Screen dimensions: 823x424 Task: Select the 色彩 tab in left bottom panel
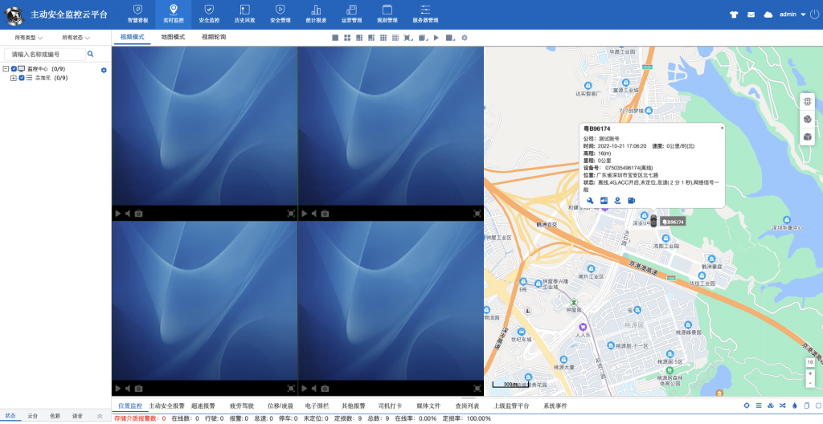point(55,416)
